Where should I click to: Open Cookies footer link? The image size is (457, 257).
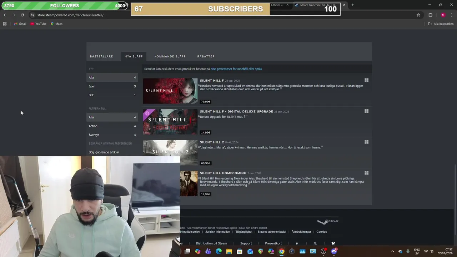point(322,232)
